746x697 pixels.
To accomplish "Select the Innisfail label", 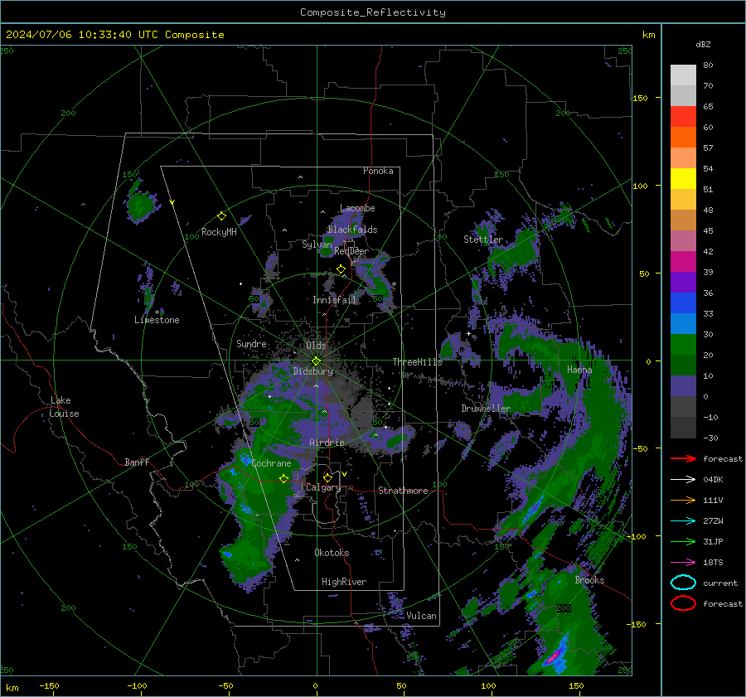I will pyautogui.click(x=335, y=300).
